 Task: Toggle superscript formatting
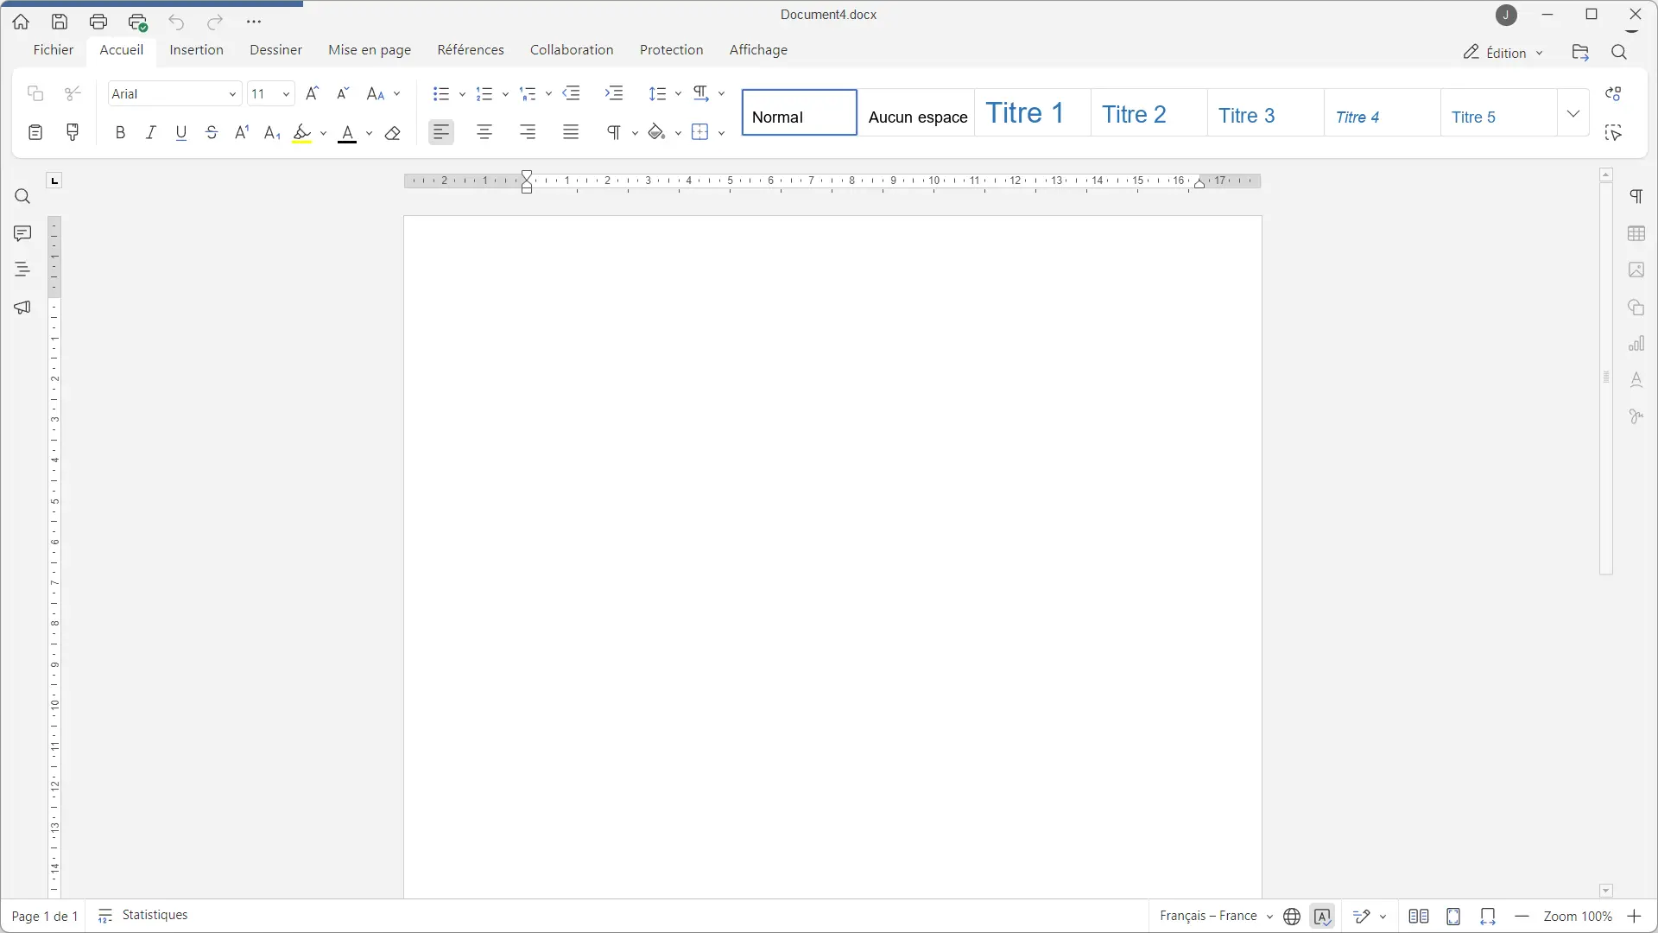pyautogui.click(x=242, y=133)
